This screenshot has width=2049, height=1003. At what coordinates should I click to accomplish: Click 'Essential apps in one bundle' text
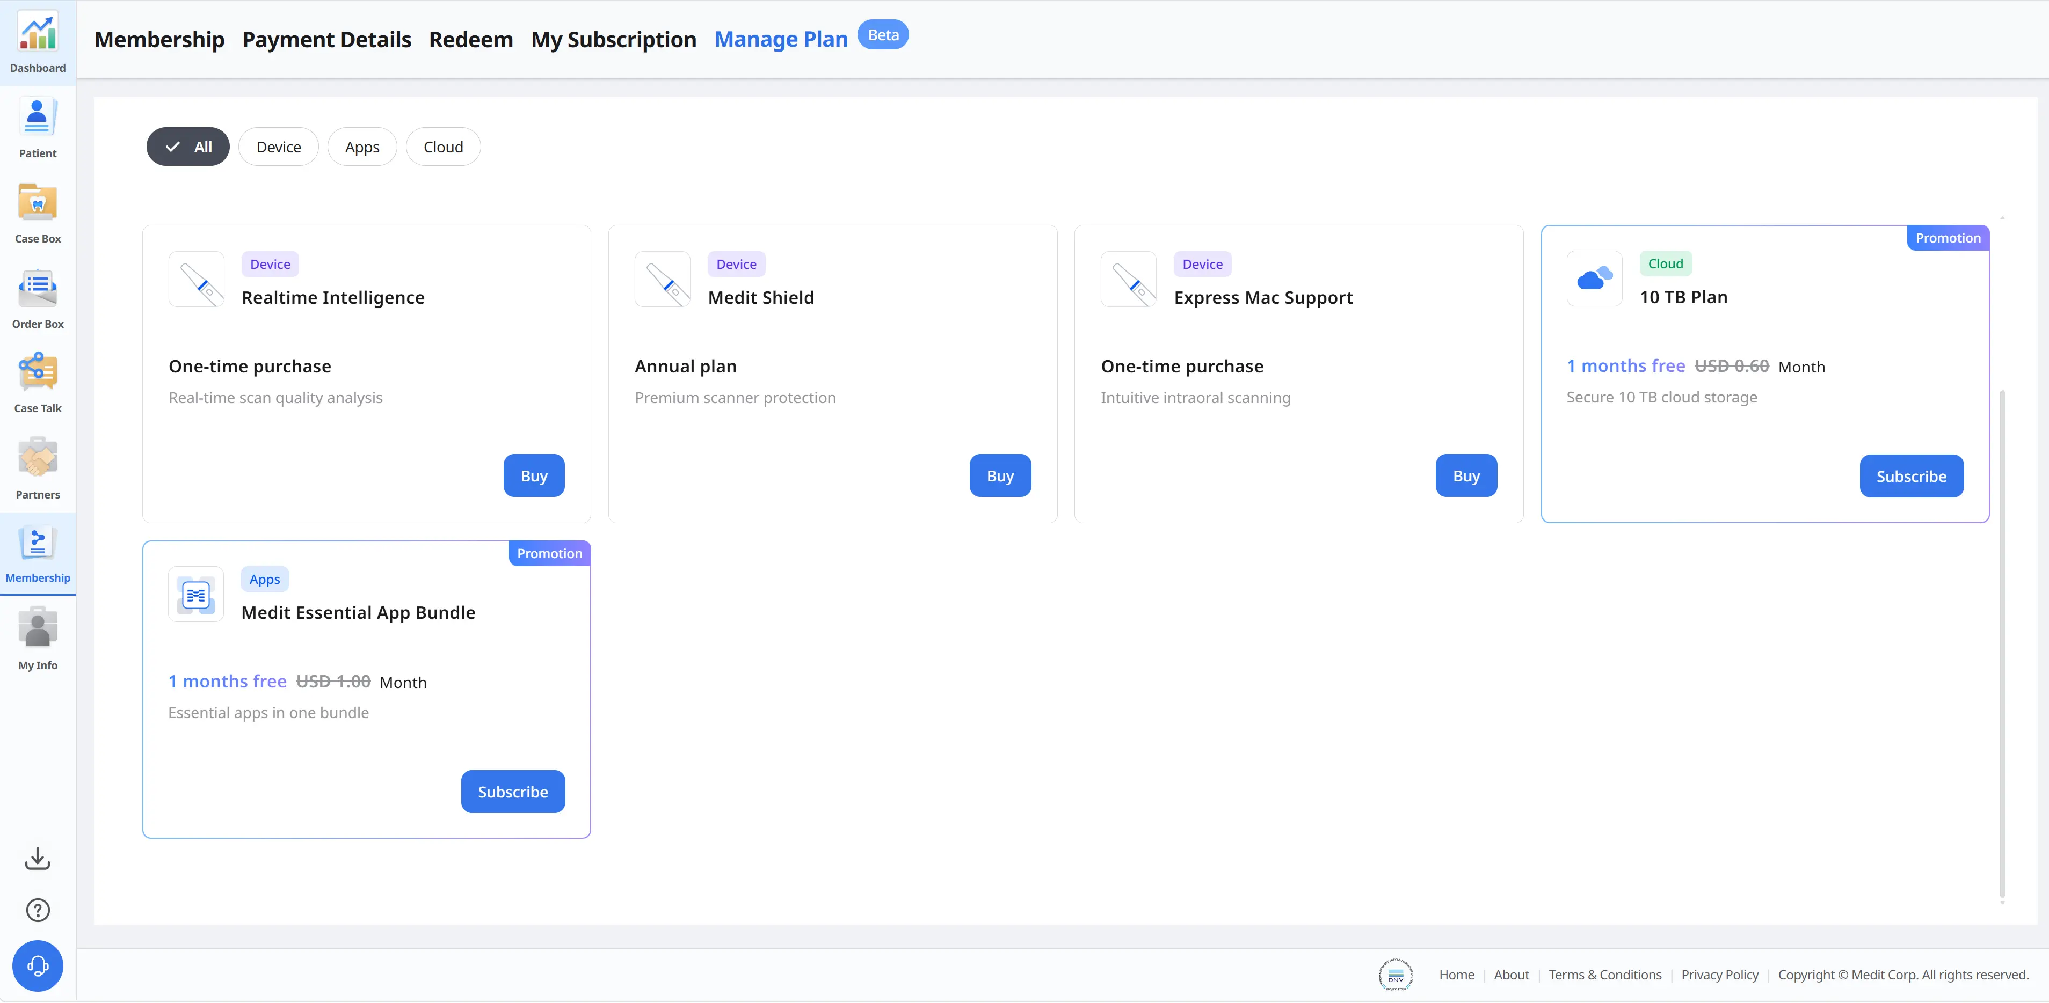click(268, 712)
